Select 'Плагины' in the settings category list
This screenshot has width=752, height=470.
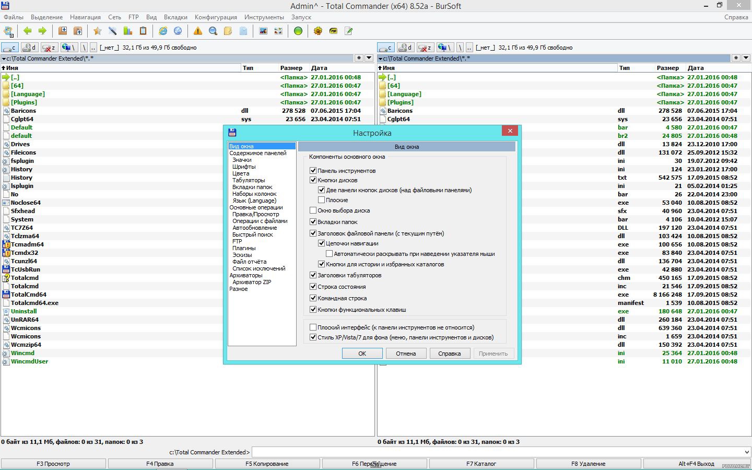tap(244, 248)
